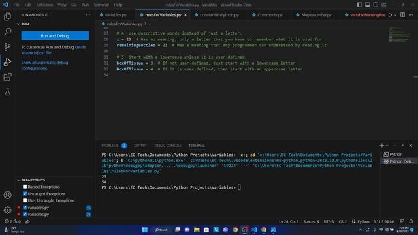The width and height of the screenshot is (418, 235).
Task: Open the Explorer view in activity bar
Action: (x=7, y=17)
